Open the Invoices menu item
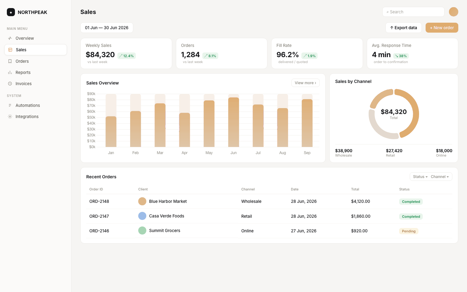The width and height of the screenshot is (467, 292). point(35,84)
